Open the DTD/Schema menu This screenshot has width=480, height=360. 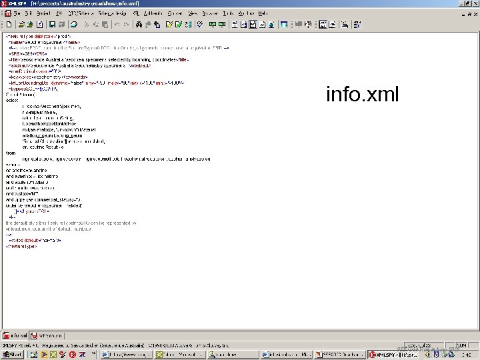[x=81, y=13]
